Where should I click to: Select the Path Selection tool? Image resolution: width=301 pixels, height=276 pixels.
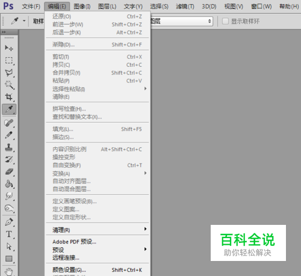(x=9, y=247)
